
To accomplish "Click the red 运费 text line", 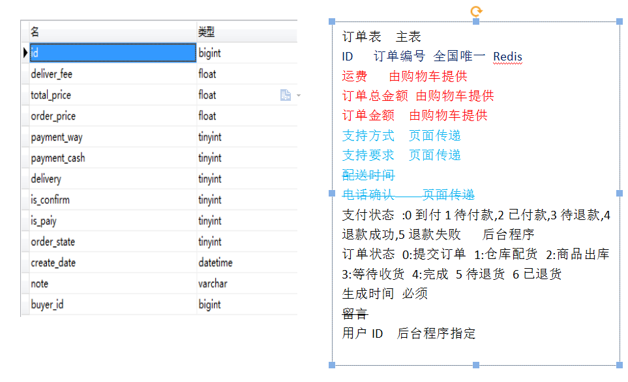I will pyautogui.click(x=404, y=76).
